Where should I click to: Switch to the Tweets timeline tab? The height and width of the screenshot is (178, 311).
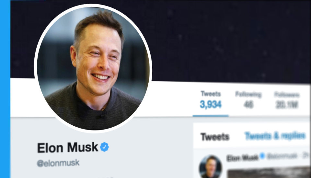click(215, 137)
